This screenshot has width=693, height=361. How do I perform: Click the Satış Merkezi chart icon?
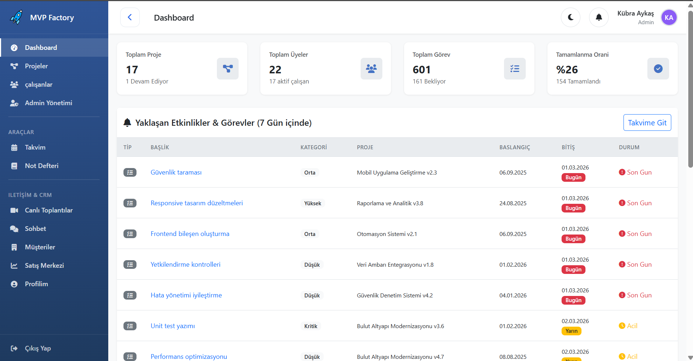click(x=14, y=266)
